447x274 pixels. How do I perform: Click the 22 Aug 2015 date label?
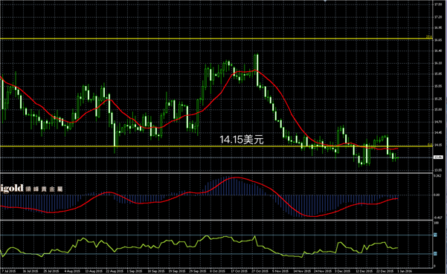(x=114, y=272)
